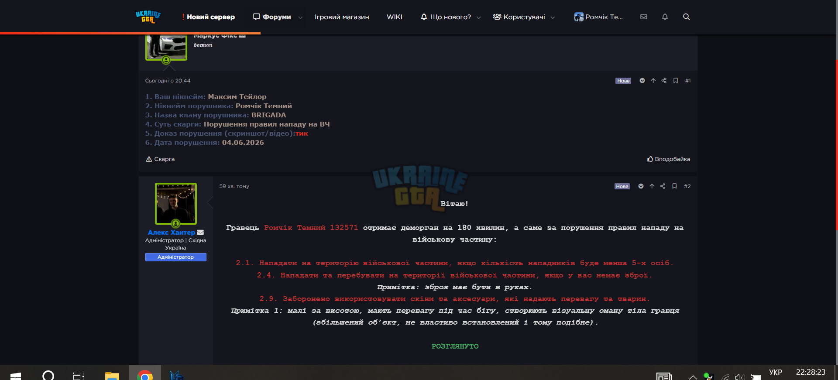Open Алекс Хантер's profile link
Screen dimensions: 838x380
tap(172, 233)
